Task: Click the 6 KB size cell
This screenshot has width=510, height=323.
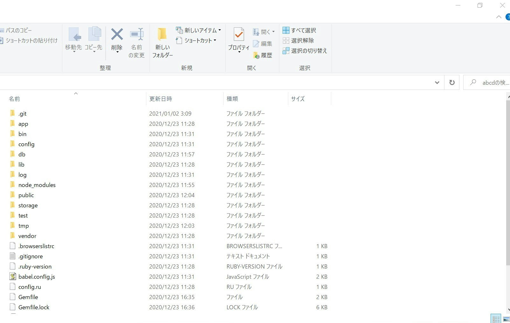Action: coord(322,307)
